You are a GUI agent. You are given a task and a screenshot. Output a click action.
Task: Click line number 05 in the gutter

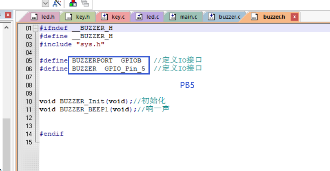[29, 61]
